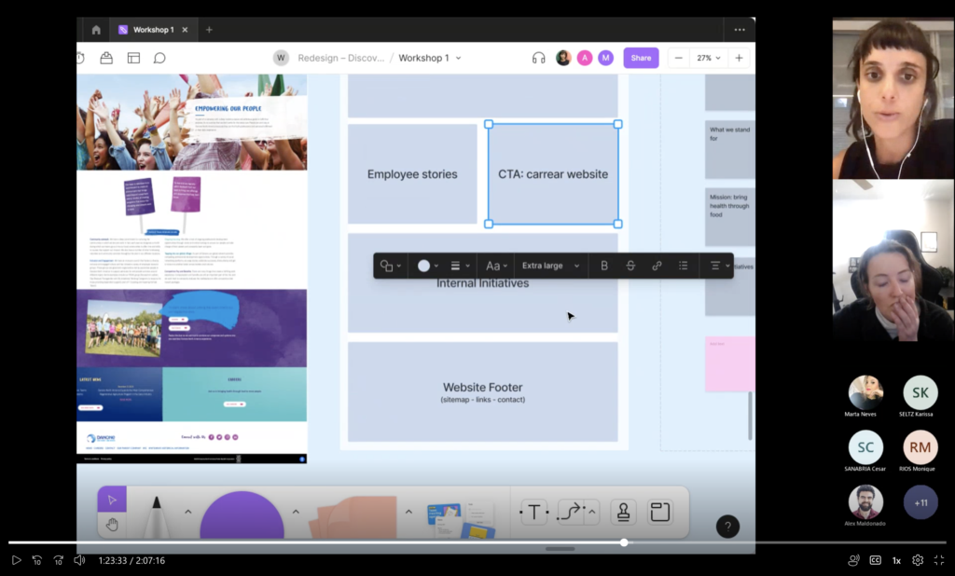This screenshot has height=576, width=955.
Task: Start audio with the headphones icon
Action: pyautogui.click(x=538, y=58)
